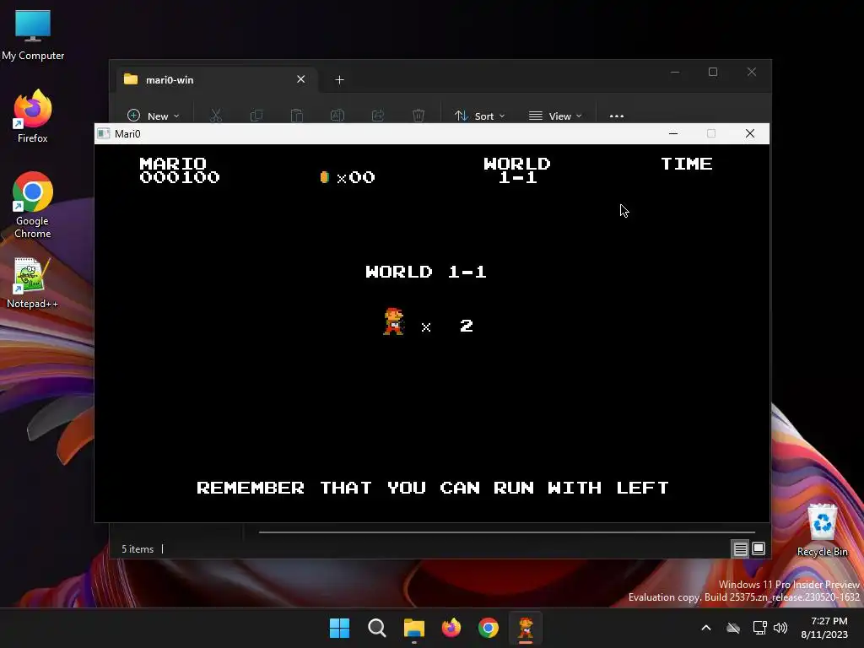Open the network status tray icon
Viewport: 864px width, 648px height.
point(760,628)
